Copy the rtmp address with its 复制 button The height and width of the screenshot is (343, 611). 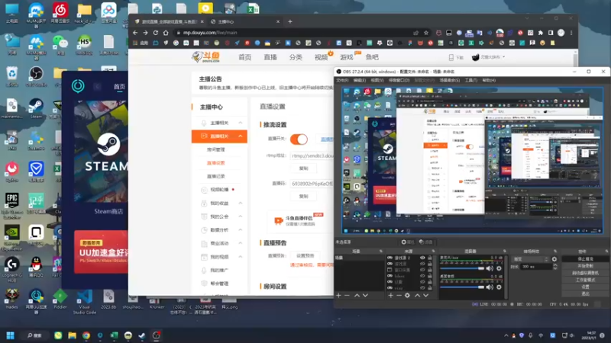click(303, 168)
